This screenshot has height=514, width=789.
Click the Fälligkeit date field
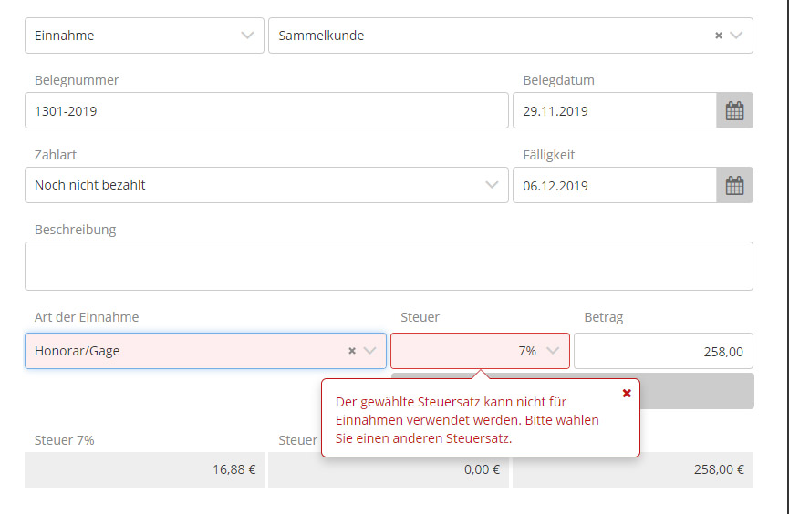click(x=614, y=186)
